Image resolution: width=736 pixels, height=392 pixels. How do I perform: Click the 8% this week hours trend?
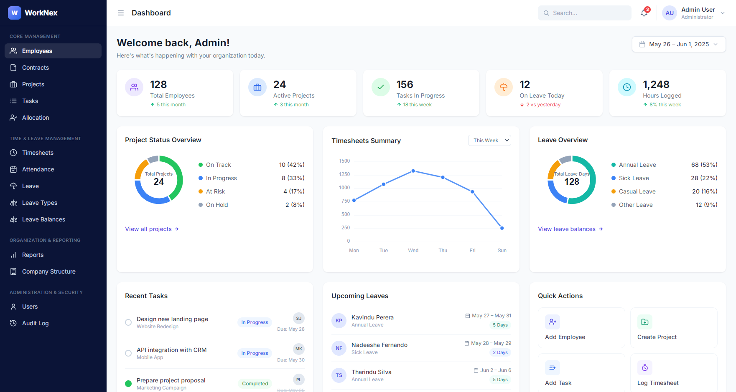coord(662,105)
